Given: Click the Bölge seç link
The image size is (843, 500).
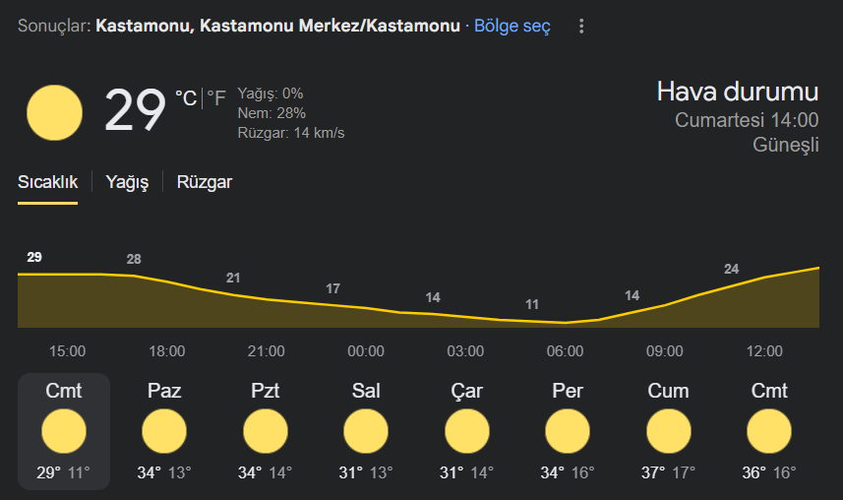Looking at the screenshot, I should [512, 26].
